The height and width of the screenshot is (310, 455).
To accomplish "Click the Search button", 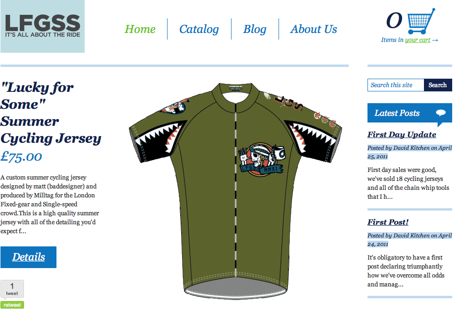I will [438, 85].
